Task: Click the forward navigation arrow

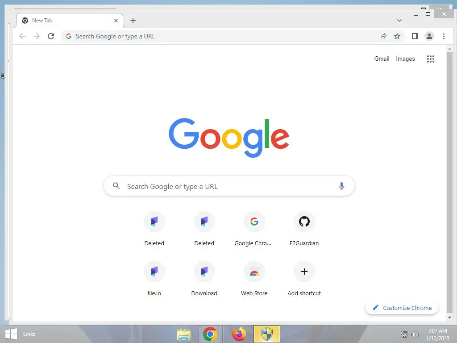Action: (37, 36)
